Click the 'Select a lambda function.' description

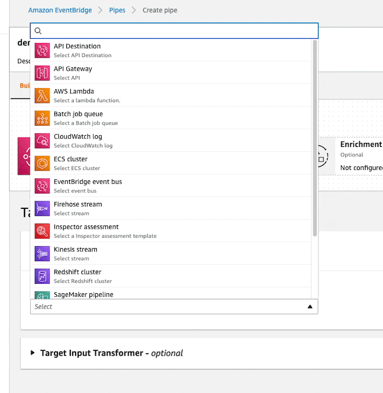87,100
